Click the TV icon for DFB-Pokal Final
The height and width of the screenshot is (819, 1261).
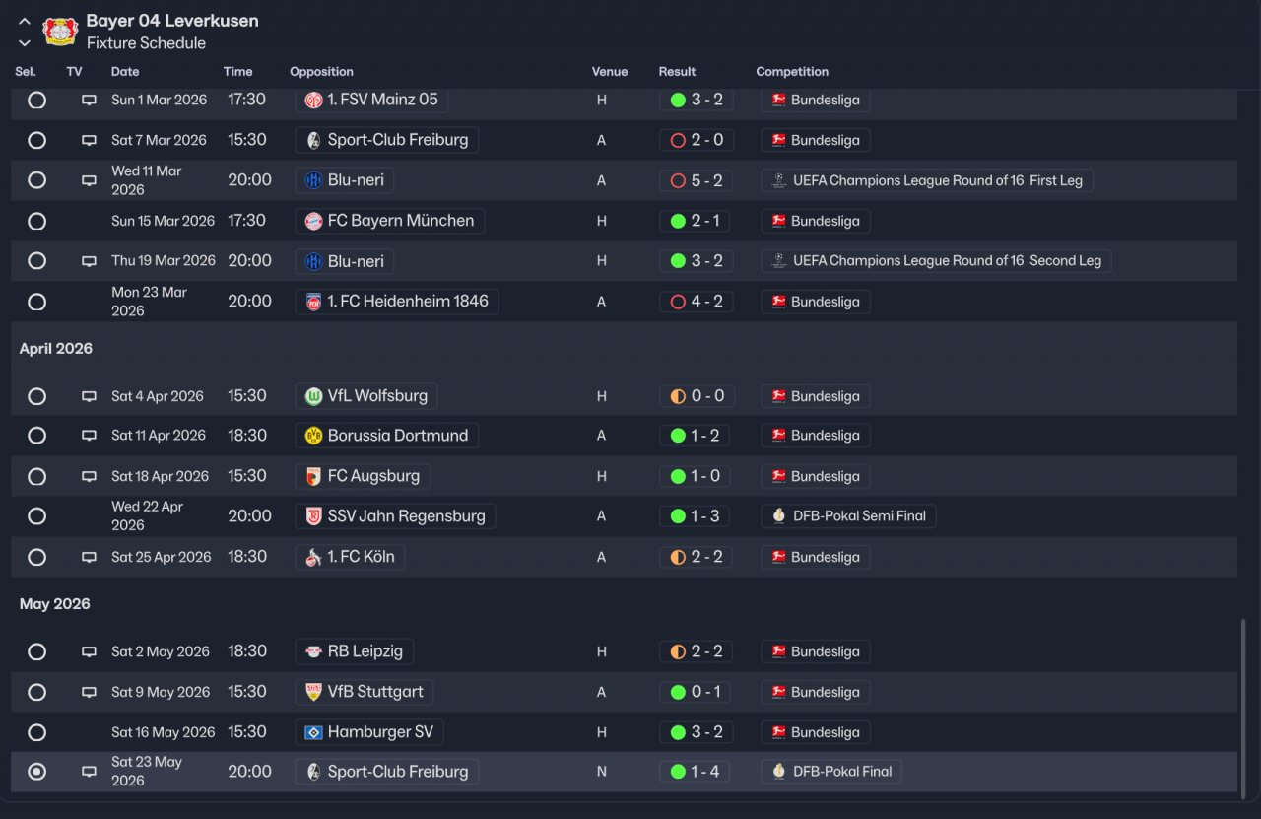(x=89, y=772)
